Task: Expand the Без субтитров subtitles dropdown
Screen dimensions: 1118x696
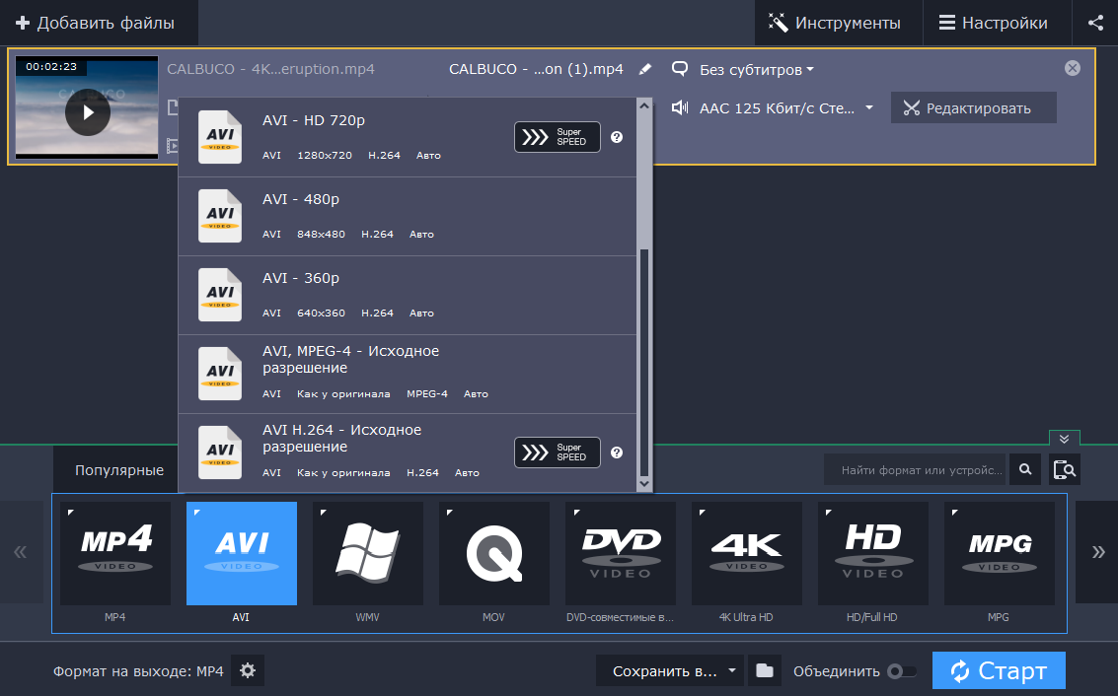Action: (x=756, y=70)
